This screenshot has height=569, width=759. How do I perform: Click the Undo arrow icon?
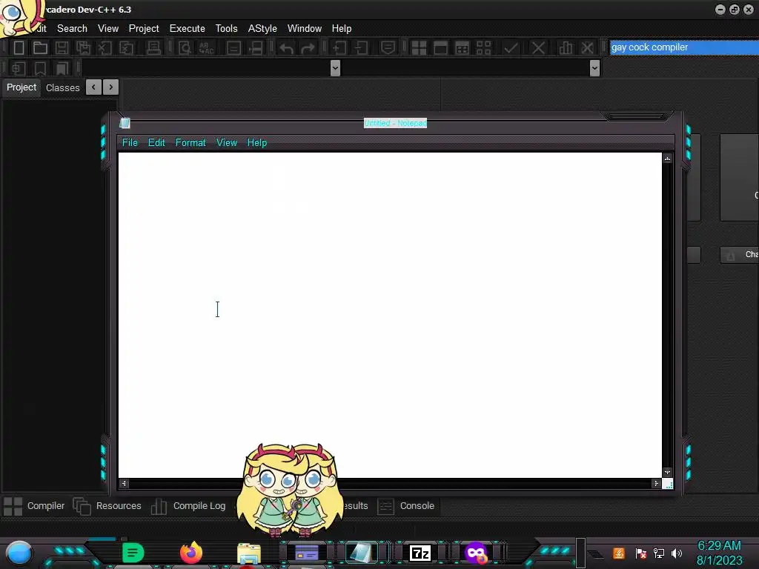click(286, 47)
